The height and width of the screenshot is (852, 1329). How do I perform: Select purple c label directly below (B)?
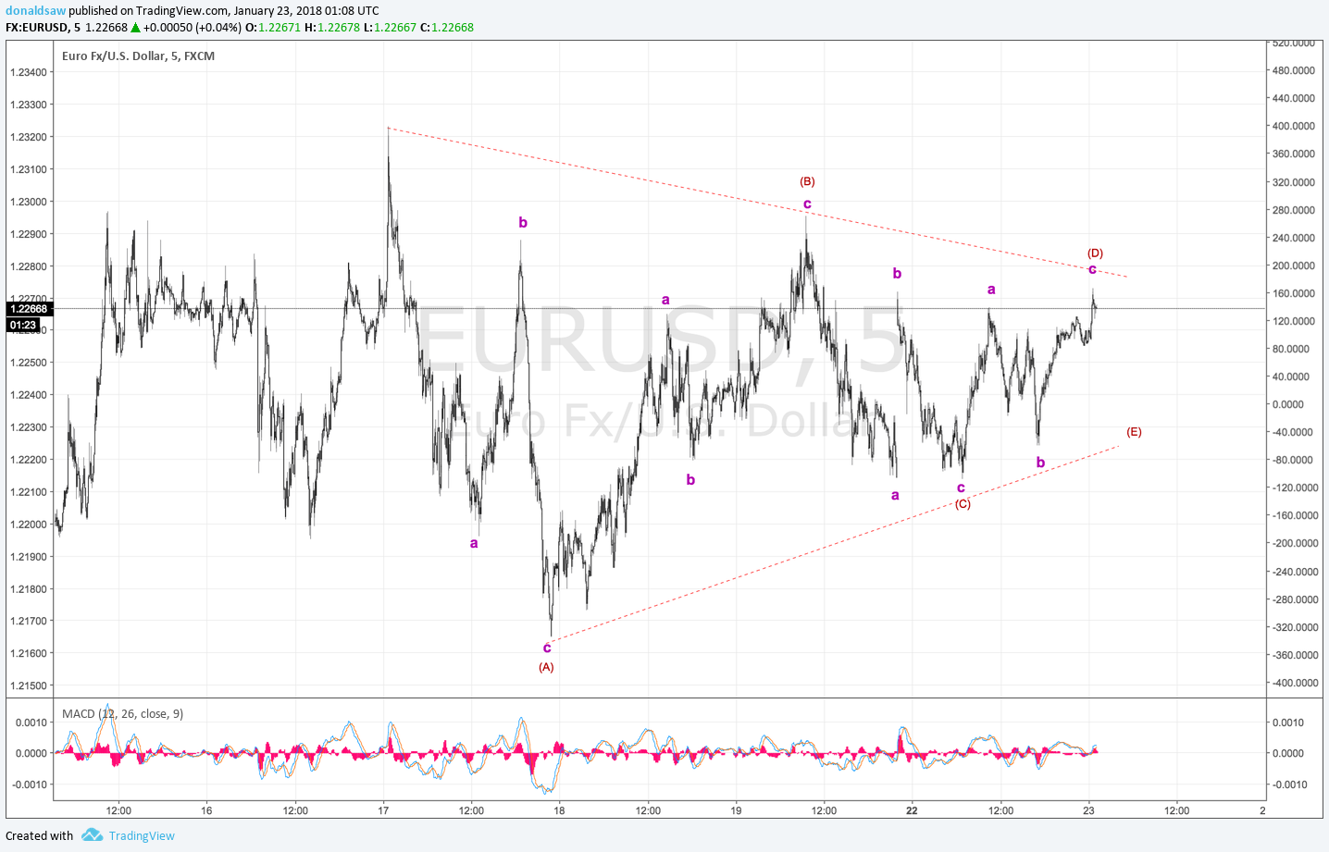(x=807, y=204)
